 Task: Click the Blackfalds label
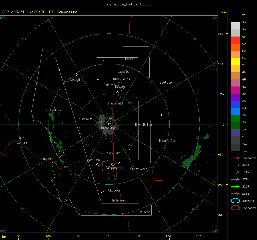tap(121, 79)
